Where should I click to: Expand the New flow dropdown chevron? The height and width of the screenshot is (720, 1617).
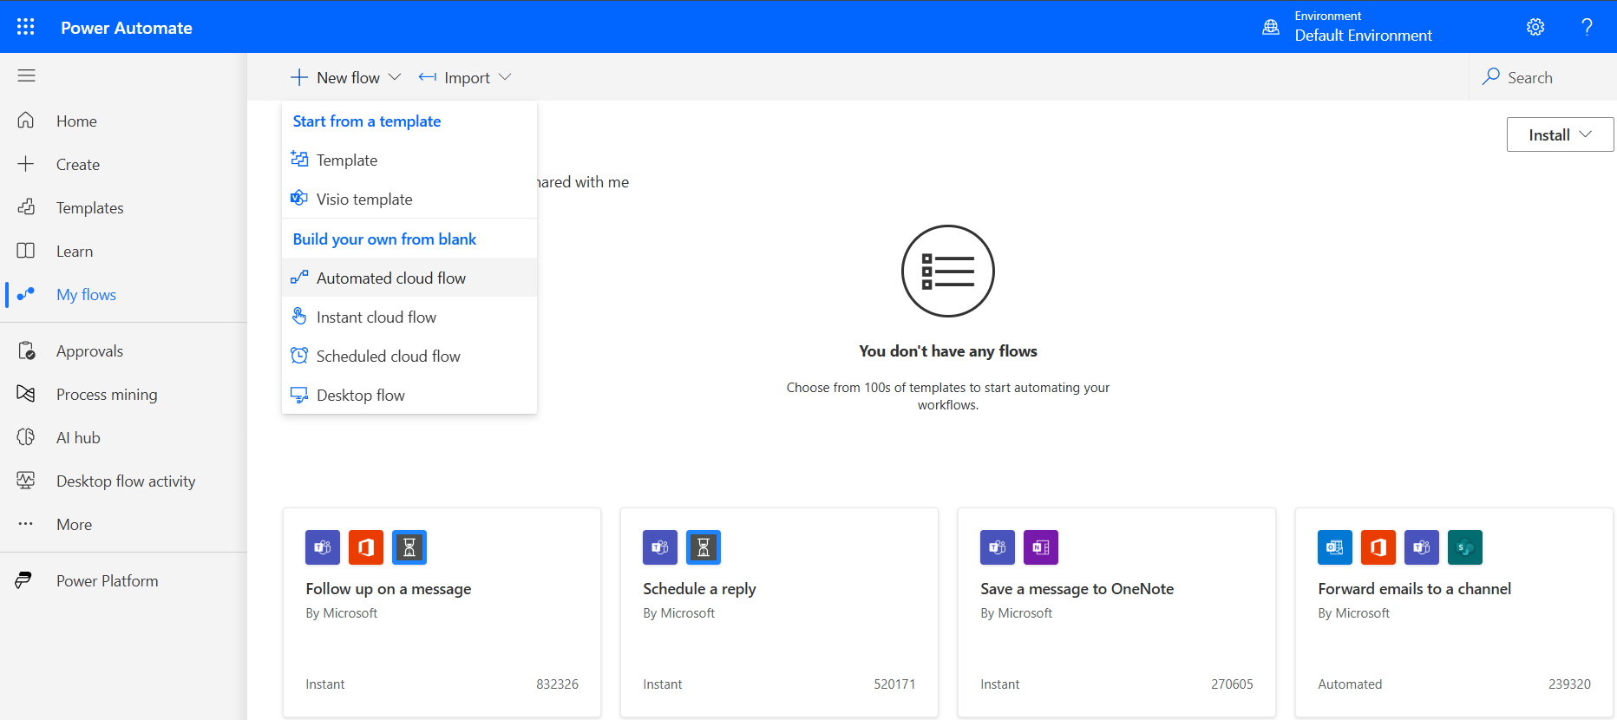tap(395, 77)
